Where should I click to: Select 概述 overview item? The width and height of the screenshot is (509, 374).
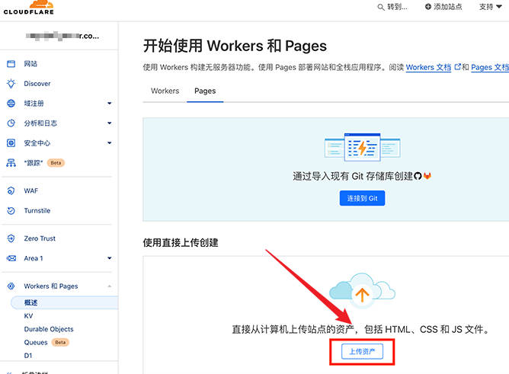[x=64, y=302]
